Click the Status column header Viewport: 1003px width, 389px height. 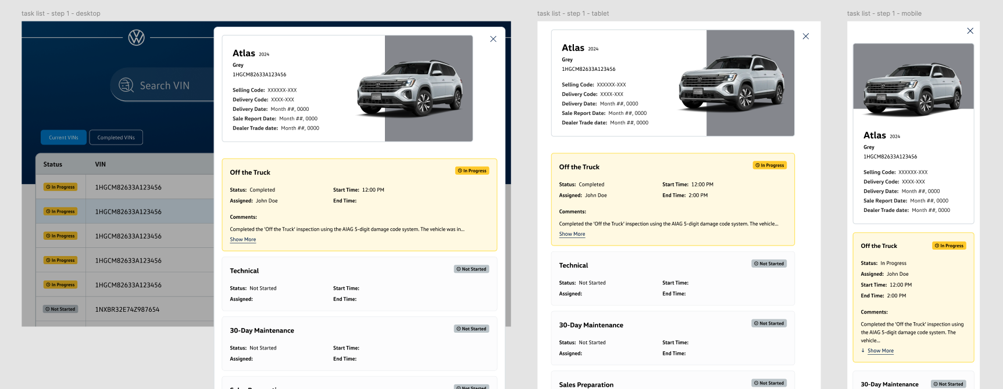point(53,164)
